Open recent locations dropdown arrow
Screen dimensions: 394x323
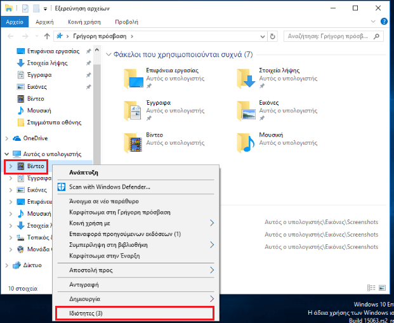click(37, 36)
